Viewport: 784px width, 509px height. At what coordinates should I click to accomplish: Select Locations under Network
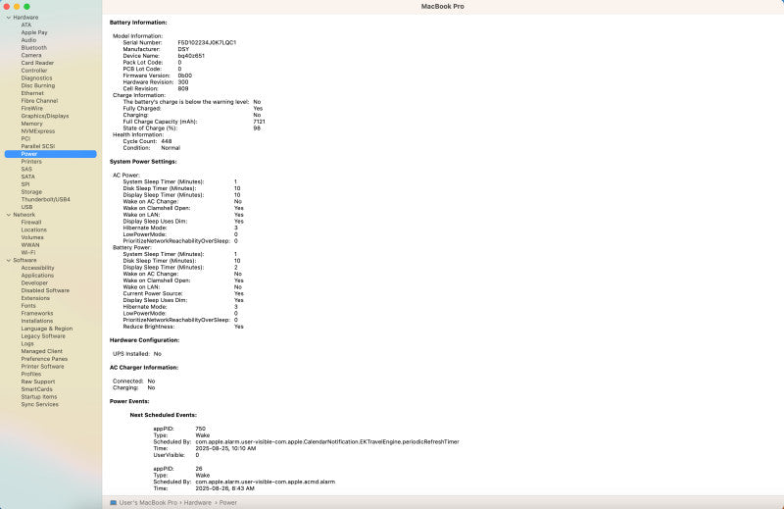(34, 229)
